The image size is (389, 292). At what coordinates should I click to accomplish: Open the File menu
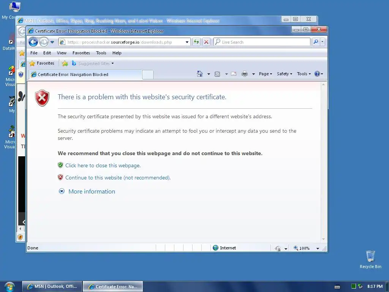34,53
